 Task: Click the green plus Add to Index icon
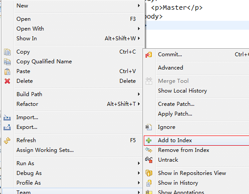pyautogui.click(x=149, y=140)
